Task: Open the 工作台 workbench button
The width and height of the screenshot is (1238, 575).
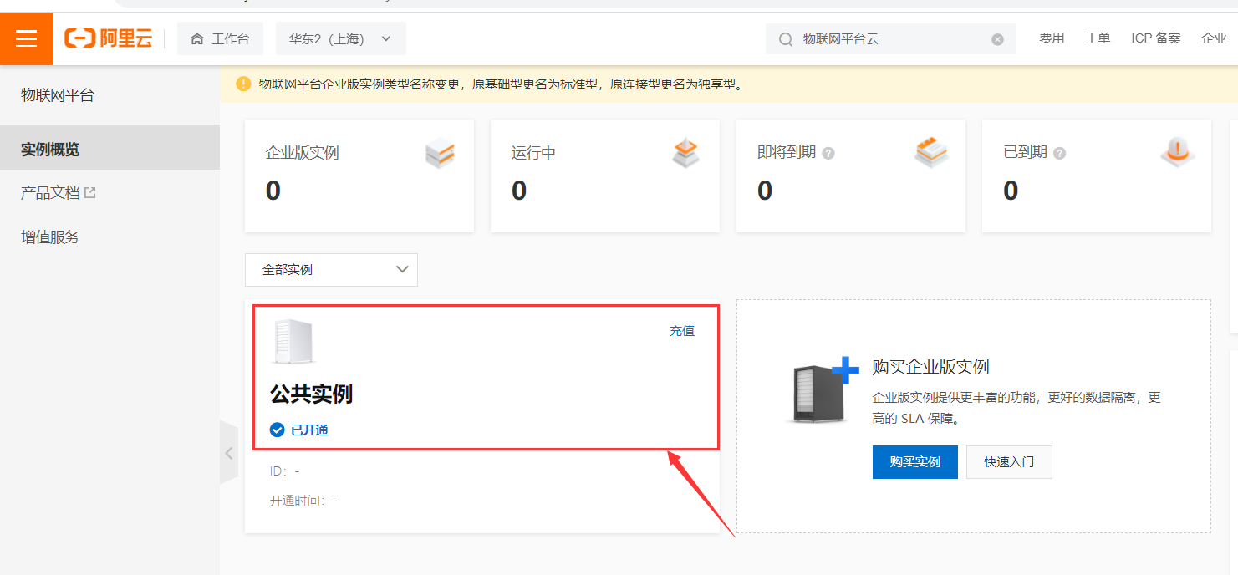Action: click(x=220, y=38)
